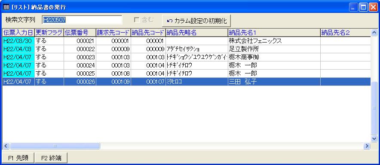Select slip number 000023 row

pyautogui.click(x=187, y=57)
